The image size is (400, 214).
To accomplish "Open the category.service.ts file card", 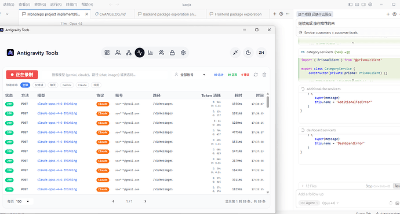I will pos(349,52).
